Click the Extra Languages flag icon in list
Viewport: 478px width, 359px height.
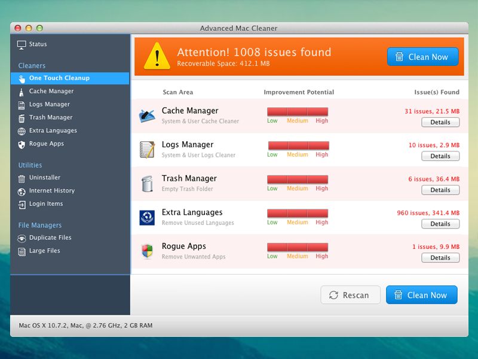click(146, 217)
